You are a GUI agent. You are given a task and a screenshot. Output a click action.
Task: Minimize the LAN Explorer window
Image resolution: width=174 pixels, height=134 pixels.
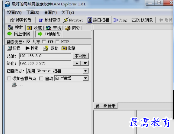tap(150, 3)
